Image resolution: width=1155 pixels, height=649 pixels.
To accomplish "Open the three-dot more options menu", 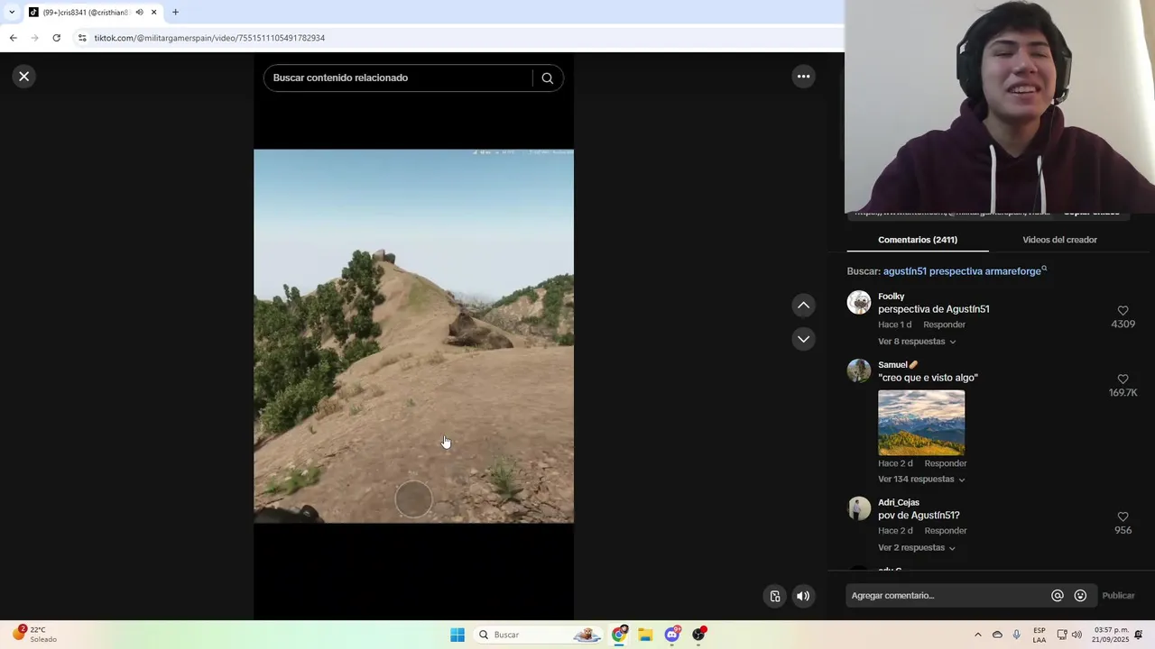I will (x=803, y=77).
